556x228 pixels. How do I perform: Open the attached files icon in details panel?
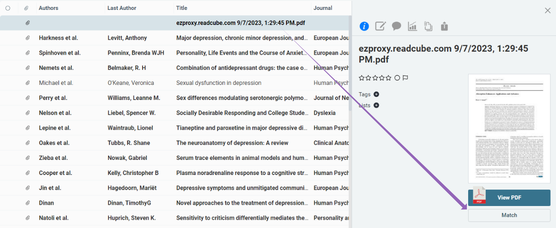tap(428, 26)
